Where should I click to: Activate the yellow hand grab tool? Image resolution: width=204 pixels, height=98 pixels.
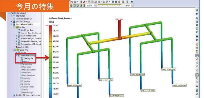click(x=197, y=44)
